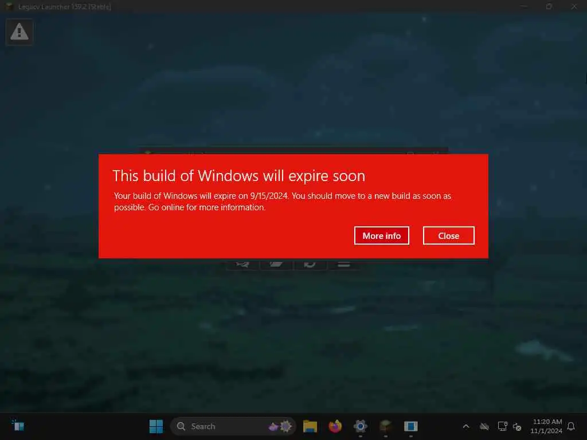Open More info about Windows build expiry

point(381,235)
